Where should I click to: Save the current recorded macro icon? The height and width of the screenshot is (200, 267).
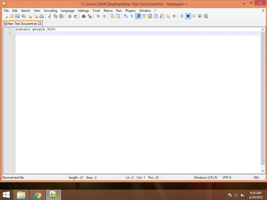206,16
